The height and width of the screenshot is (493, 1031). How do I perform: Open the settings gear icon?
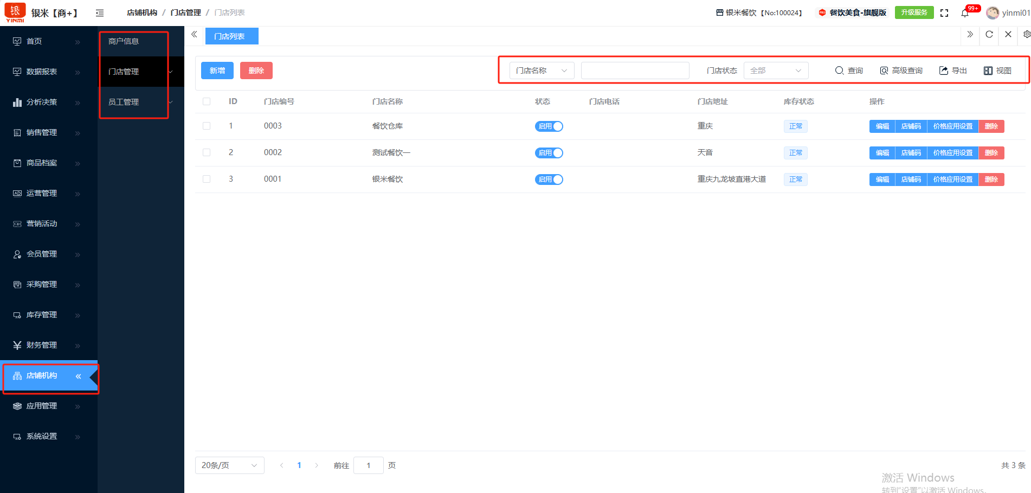tap(1027, 35)
